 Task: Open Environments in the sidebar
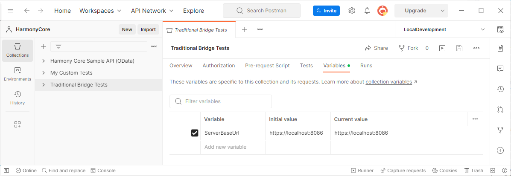17,75
